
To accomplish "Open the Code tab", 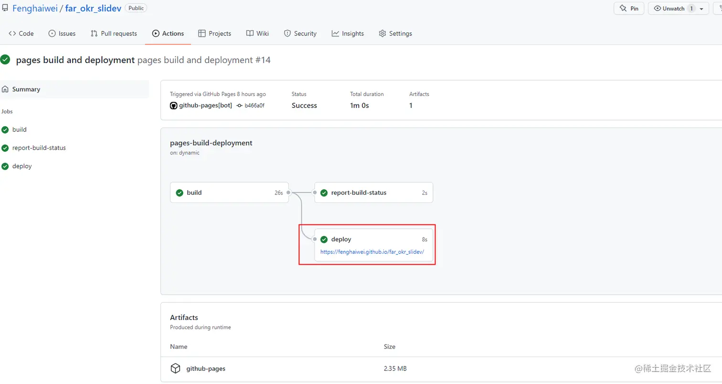I will [21, 33].
